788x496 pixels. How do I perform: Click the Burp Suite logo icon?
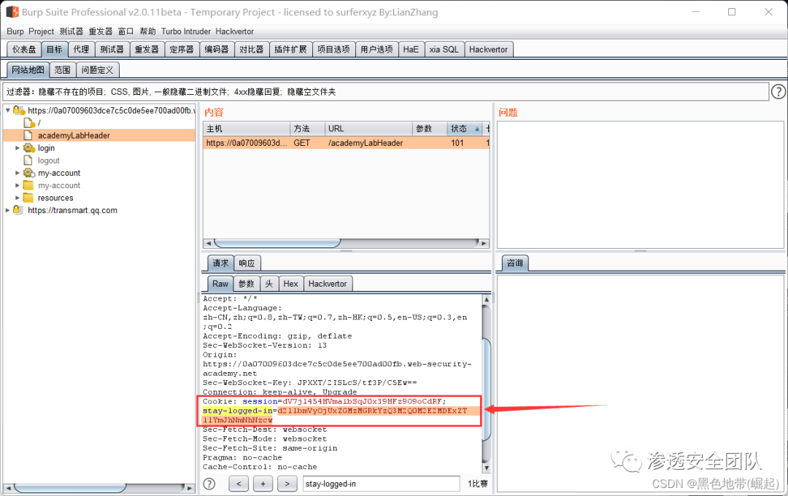tap(12, 12)
